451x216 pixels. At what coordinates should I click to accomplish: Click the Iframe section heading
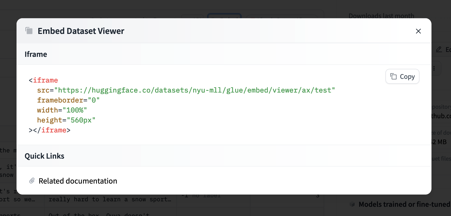[36, 54]
